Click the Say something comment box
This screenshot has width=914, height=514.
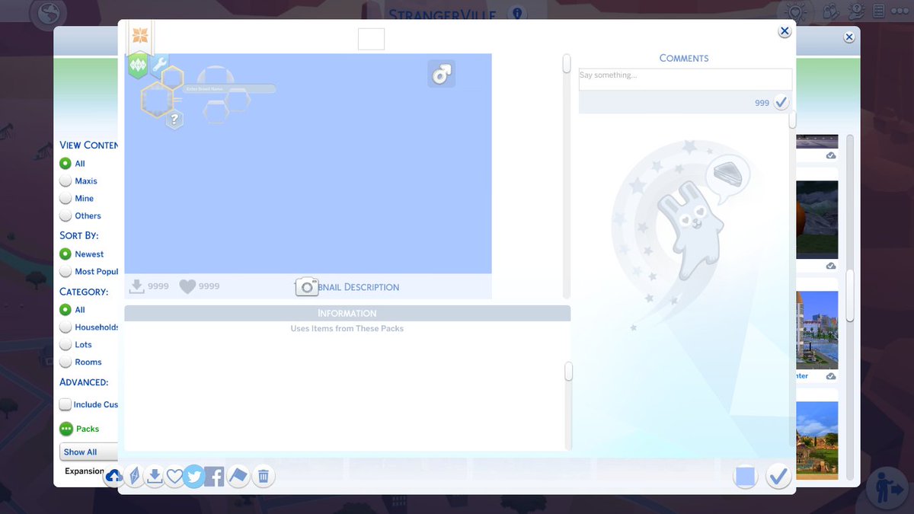pos(685,80)
